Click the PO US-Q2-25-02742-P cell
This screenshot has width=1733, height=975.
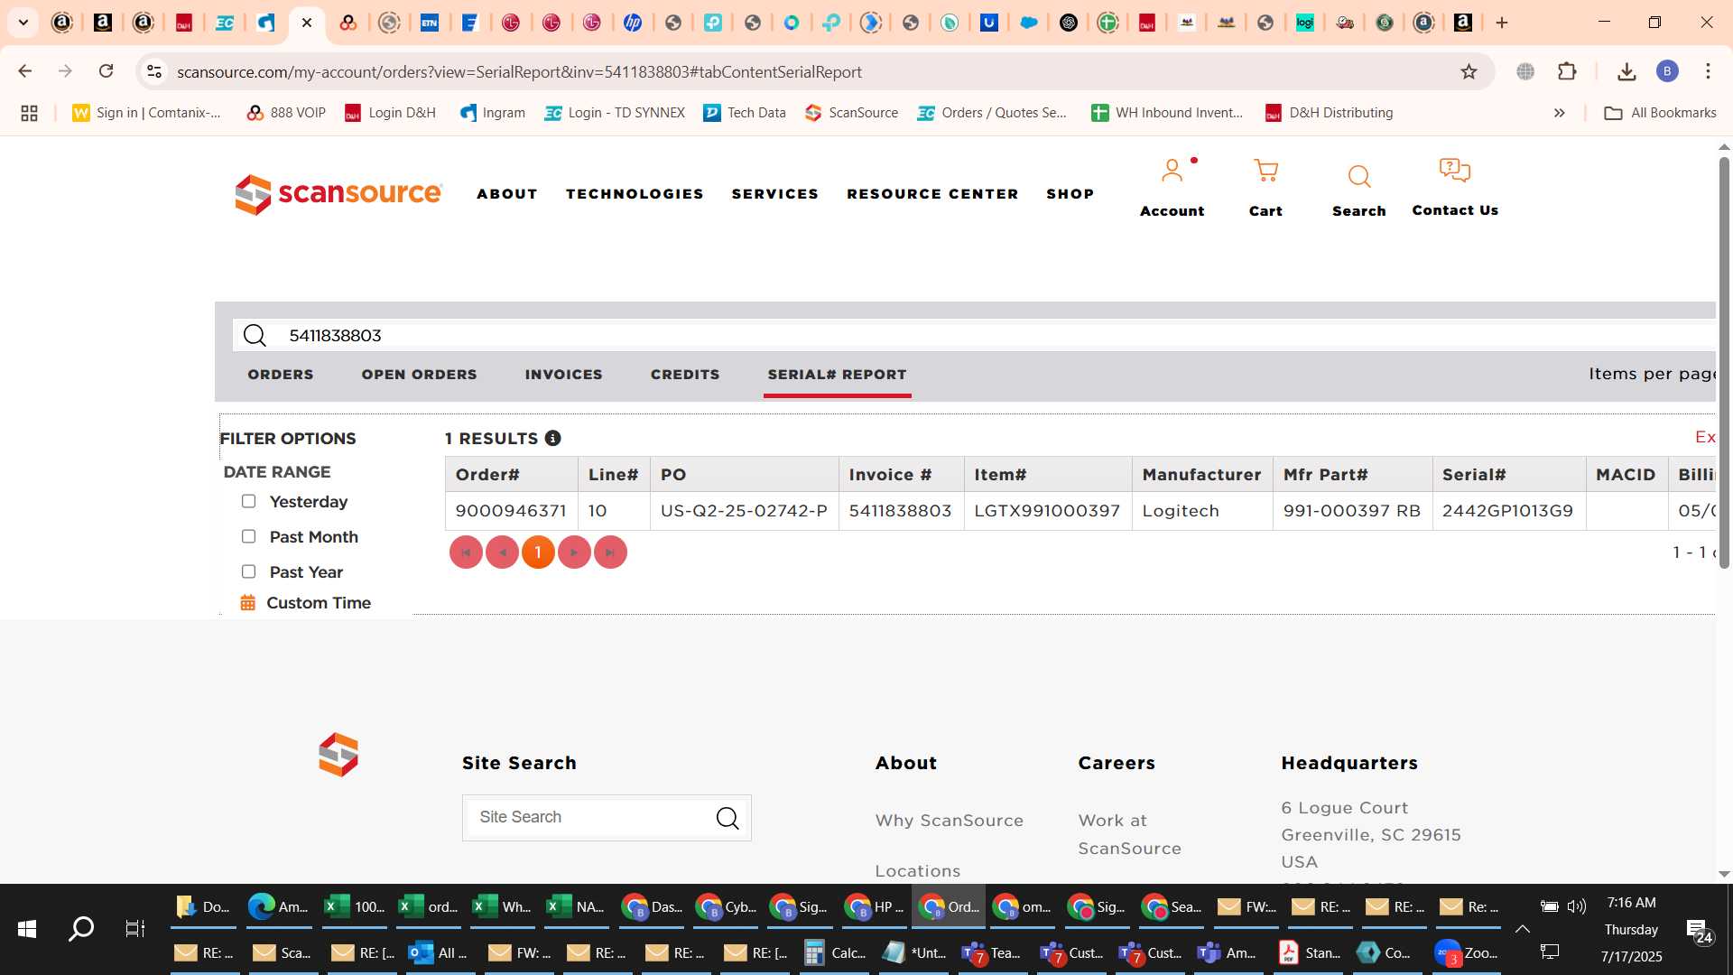(744, 511)
